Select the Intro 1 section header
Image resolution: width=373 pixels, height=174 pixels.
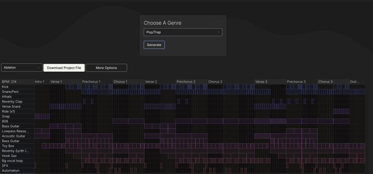(x=40, y=82)
